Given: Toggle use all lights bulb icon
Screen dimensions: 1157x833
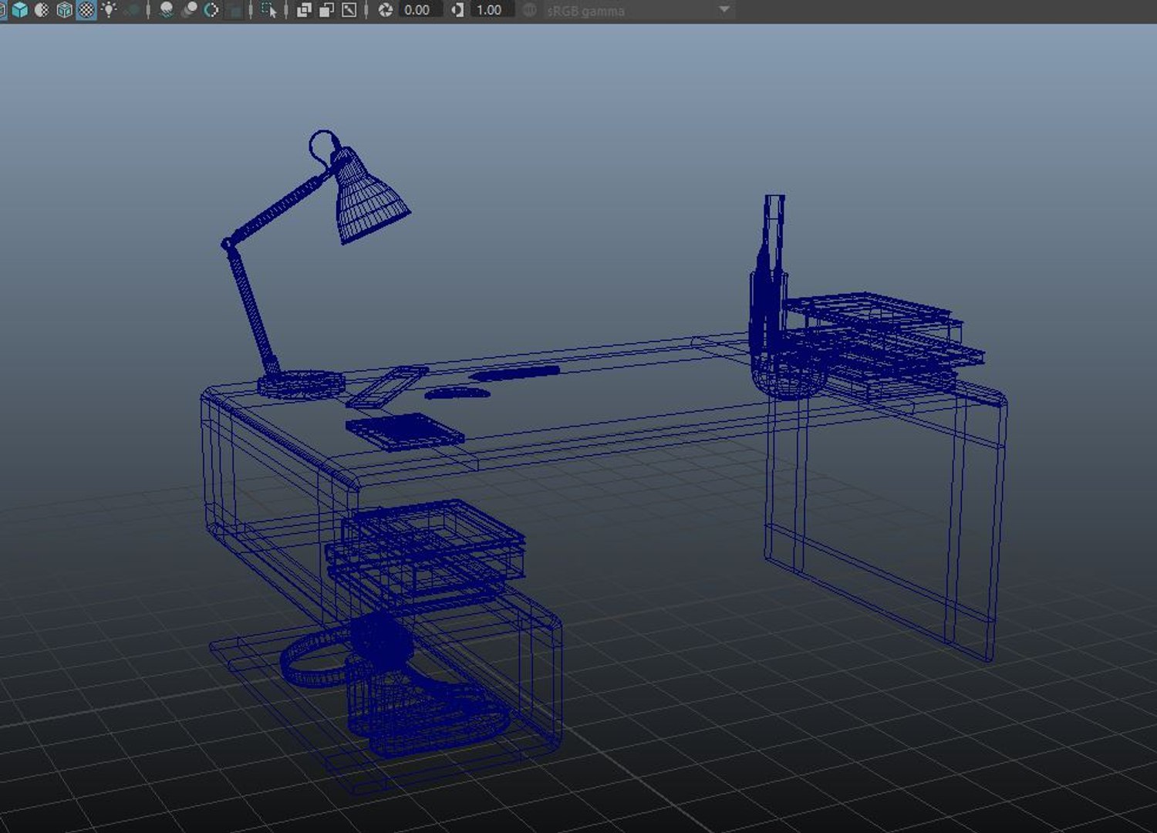Looking at the screenshot, I should click(x=109, y=10).
